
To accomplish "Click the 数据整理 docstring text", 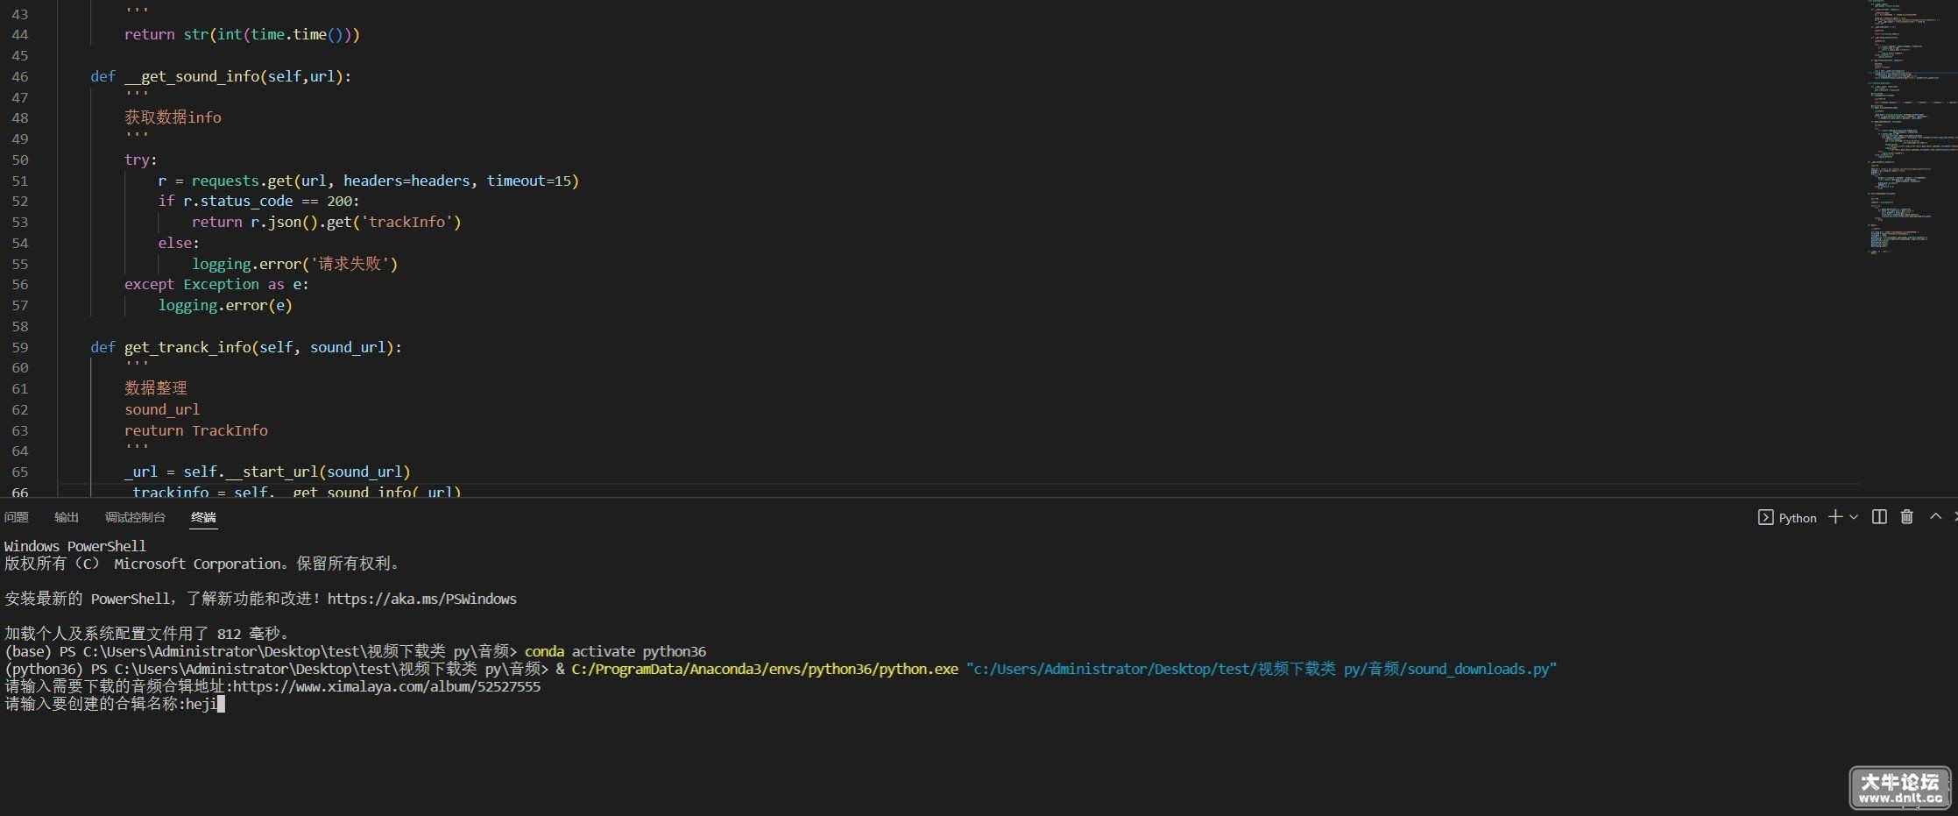I will 156,388.
